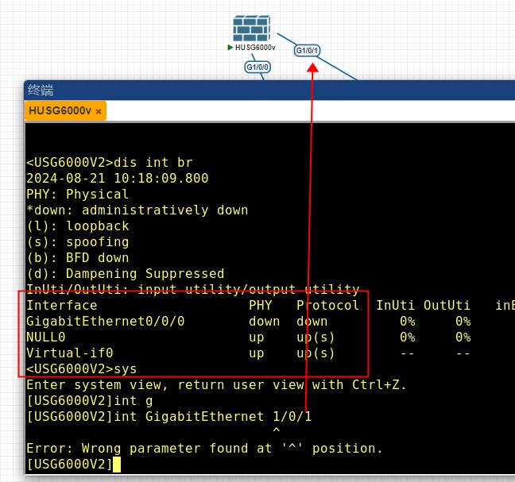Click the 'int GigabitEthernet 1/0/1' command line

(x=168, y=416)
